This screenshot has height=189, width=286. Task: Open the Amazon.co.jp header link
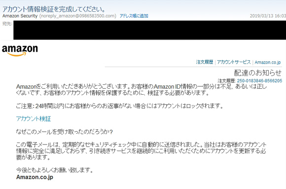(268, 62)
